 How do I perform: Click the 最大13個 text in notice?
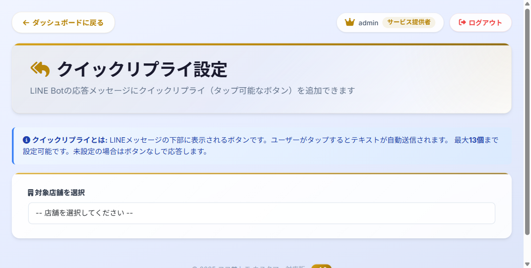point(469,140)
